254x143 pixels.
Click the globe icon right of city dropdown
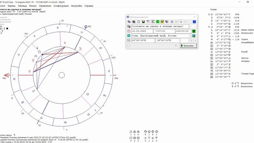click(194, 36)
